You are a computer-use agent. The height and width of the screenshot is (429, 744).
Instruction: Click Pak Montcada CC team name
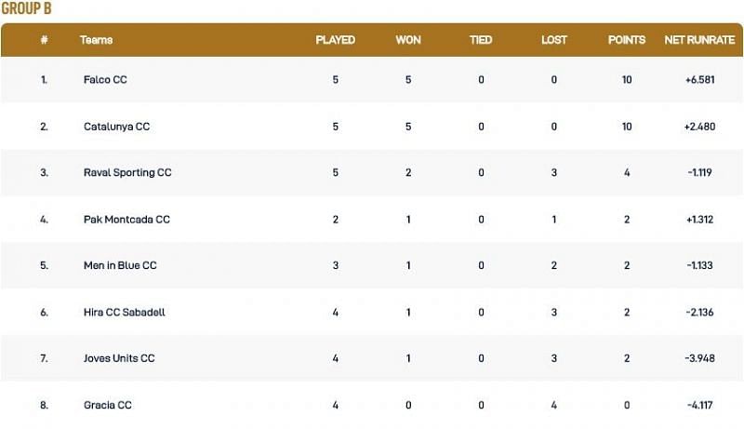tap(126, 220)
